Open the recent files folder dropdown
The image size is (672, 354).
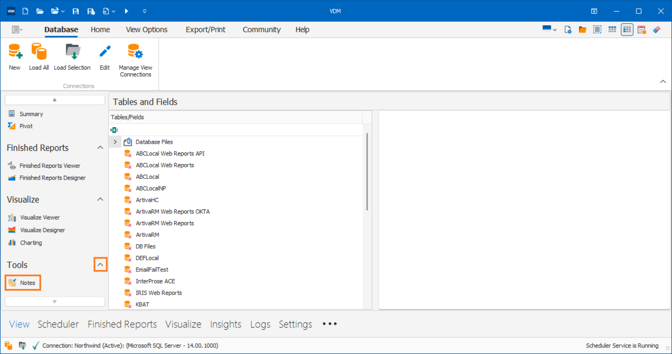click(x=58, y=11)
